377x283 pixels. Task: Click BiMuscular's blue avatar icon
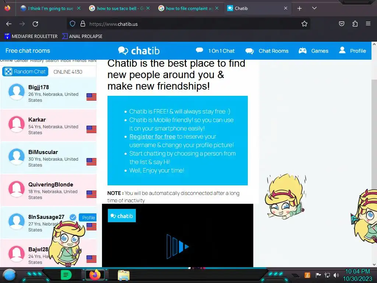coord(16,157)
